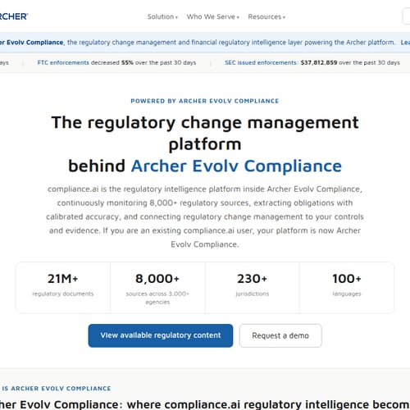Click the 8,000+ sources stat

click(x=157, y=288)
